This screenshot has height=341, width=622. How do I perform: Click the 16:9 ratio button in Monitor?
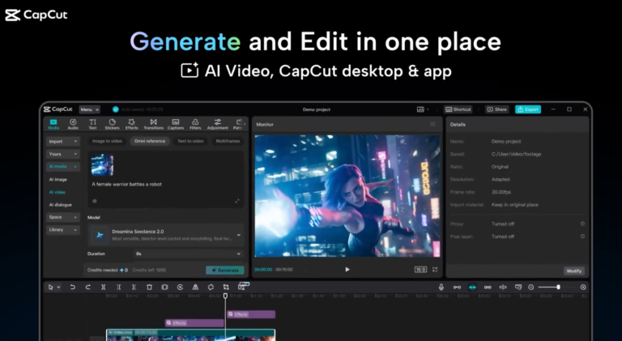pyautogui.click(x=420, y=269)
